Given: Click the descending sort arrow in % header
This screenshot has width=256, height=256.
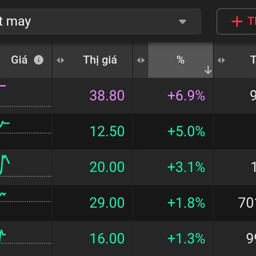Looking at the screenshot, I should click(208, 70).
